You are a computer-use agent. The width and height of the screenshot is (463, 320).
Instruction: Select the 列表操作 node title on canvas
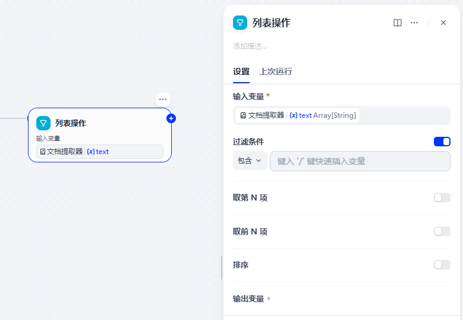click(x=71, y=123)
